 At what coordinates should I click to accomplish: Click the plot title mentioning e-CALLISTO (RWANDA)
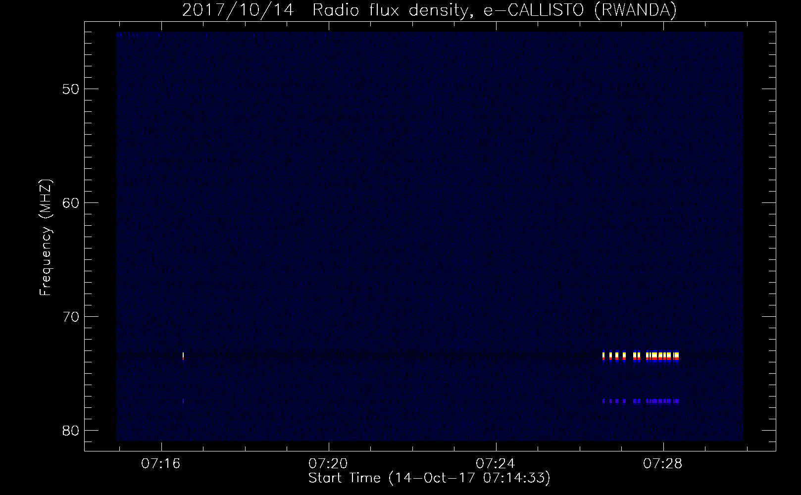(x=429, y=10)
